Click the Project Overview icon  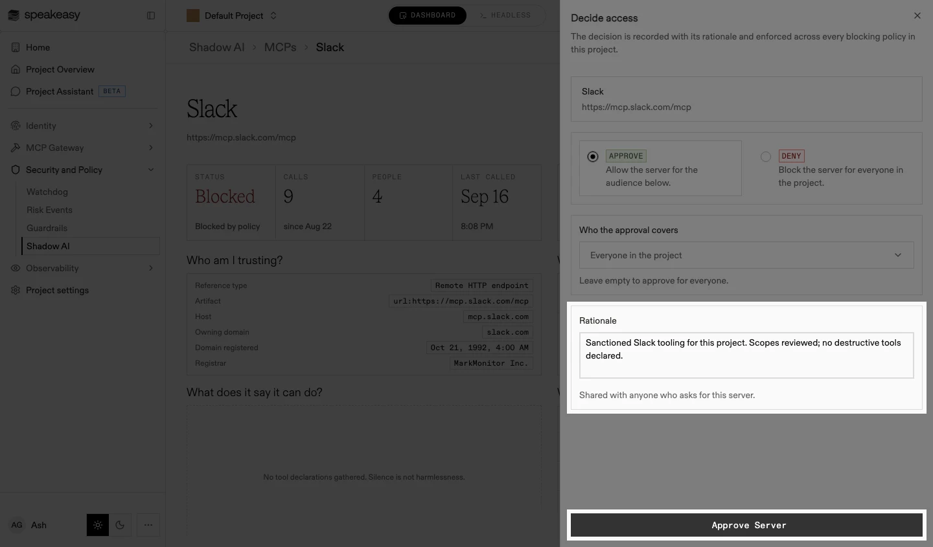[x=16, y=69]
